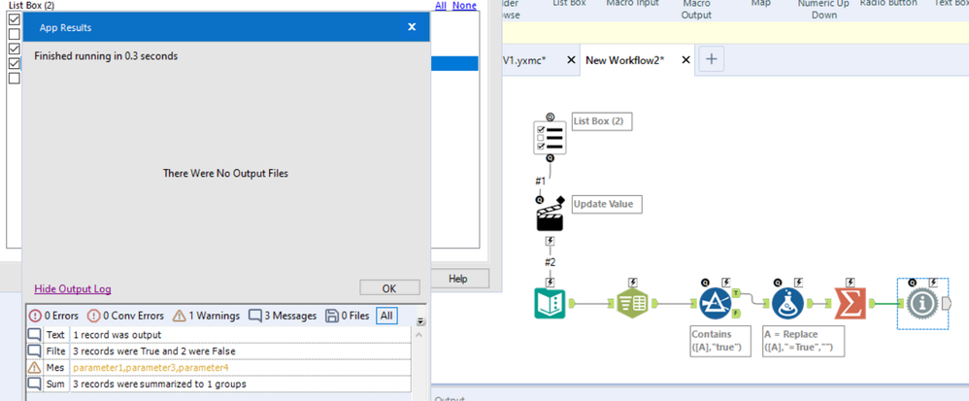969x401 pixels.
Task: Select the Text Input tool on canvas
Action: click(550, 303)
